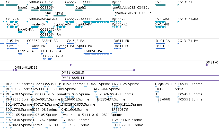Click the CG13175-PA protein label
219x129 pixels.
[51, 51]
